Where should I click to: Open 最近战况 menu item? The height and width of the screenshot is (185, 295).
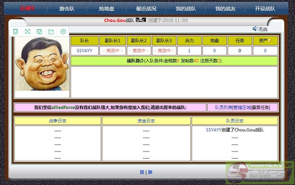[x=146, y=9]
